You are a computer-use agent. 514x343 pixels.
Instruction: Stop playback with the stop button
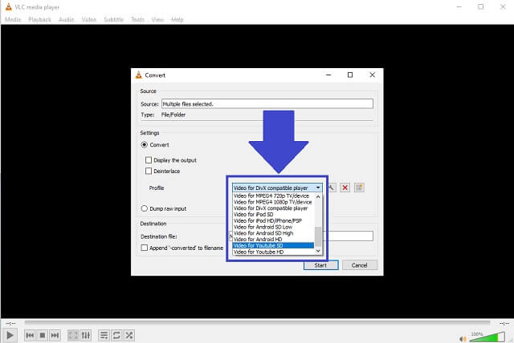pos(43,336)
